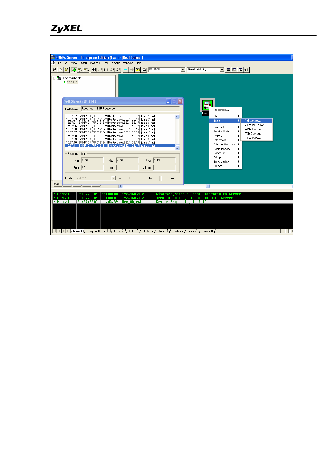Click the Stop button in Poll Object dialog
Screen dimensions: 334x473
click(x=150, y=178)
